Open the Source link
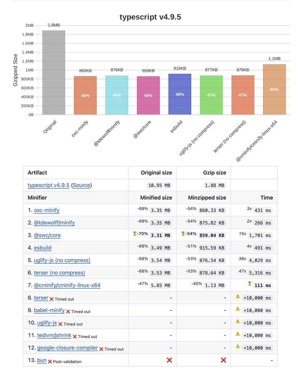The width and height of the screenshot is (301, 370). pos(82,185)
